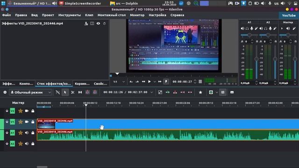Screen dimensions: 299x168
Task: Collapse the V2 track
Action: (x=7, y=111)
